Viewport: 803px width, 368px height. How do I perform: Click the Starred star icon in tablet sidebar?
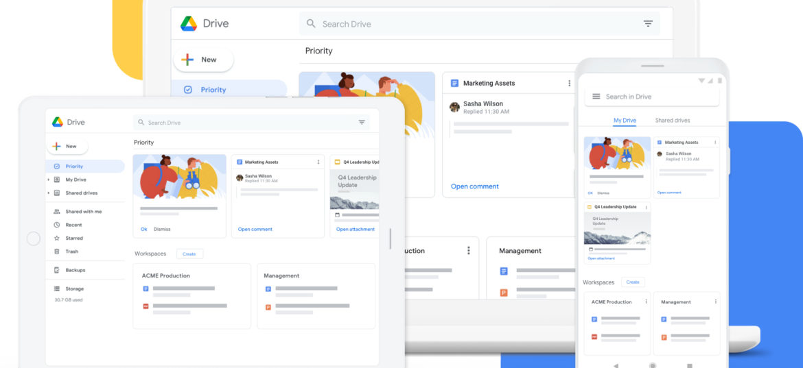coord(56,238)
